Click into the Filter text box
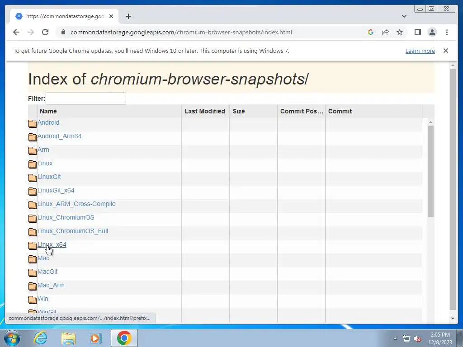Viewport: 463px width, 347px height. click(x=86, y=98)
